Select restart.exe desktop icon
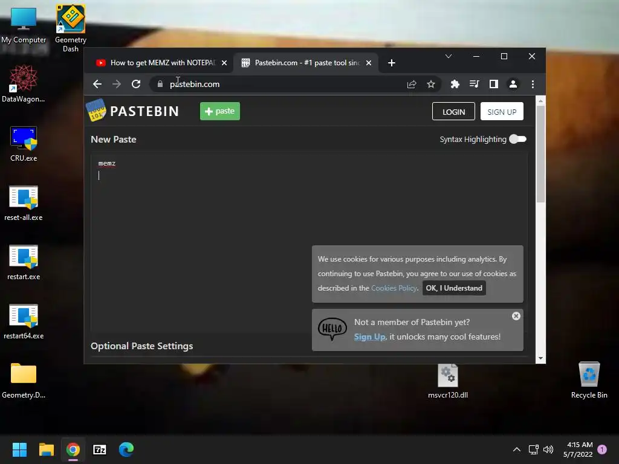 tap(24, 262)
